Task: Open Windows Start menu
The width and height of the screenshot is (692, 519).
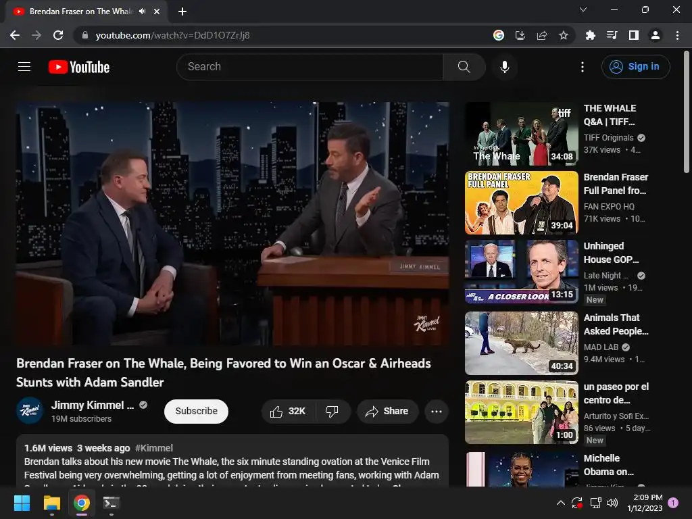Action: coord(22,503)
